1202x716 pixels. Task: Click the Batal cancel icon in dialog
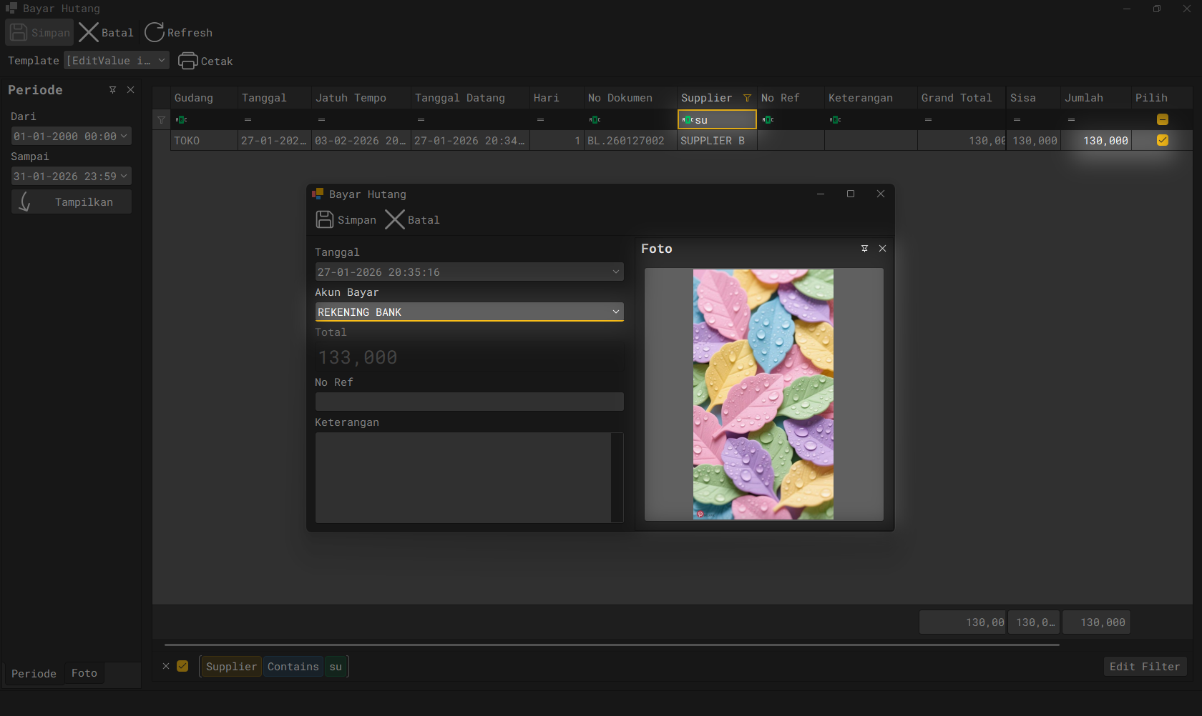tap(394, 219)
